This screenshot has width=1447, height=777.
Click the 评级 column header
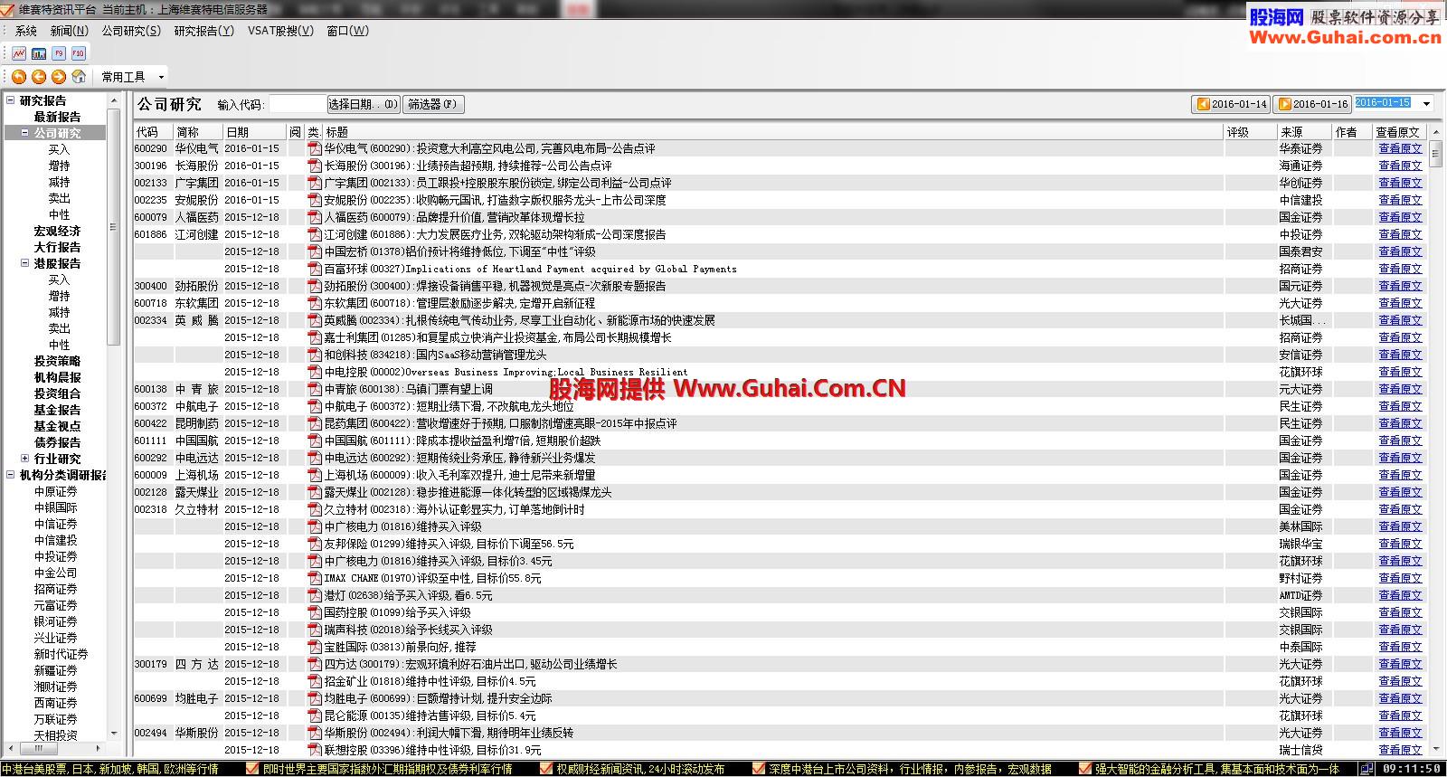pos(1250,132)
